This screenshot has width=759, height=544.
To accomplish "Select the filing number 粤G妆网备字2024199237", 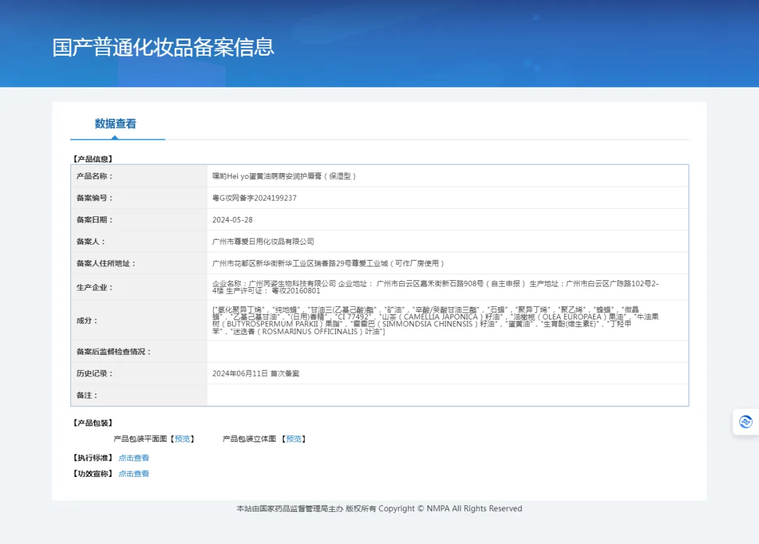I will click(254, 198).
